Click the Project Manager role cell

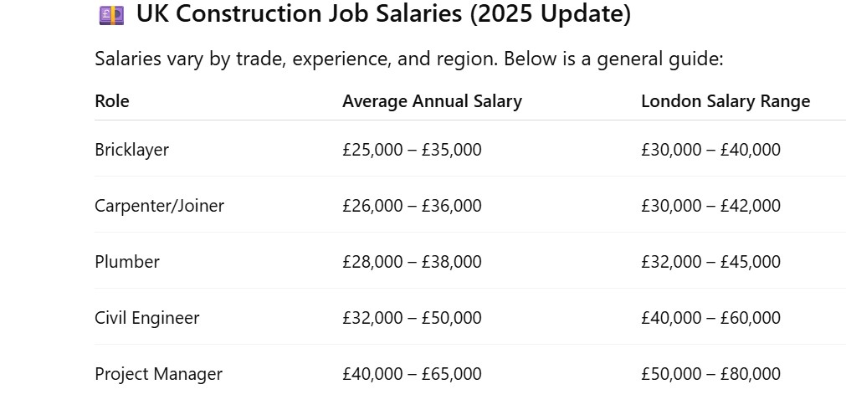coord(158,374)
